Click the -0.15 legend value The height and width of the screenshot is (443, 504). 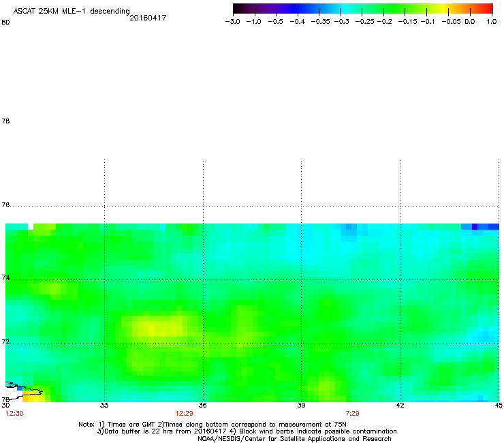point(407,22)
